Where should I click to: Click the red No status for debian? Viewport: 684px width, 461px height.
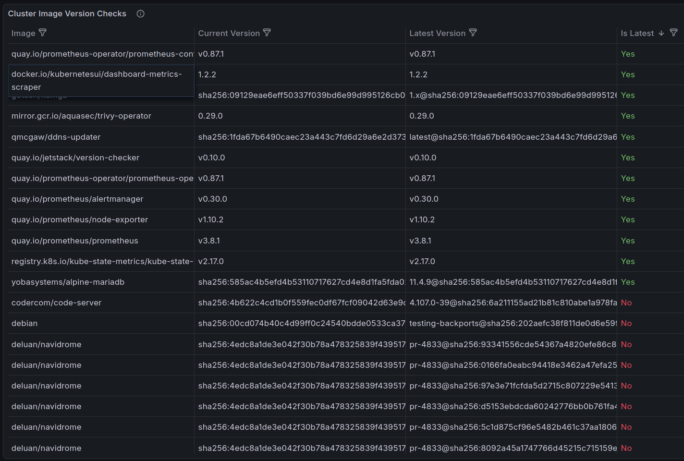click(626, 323)
